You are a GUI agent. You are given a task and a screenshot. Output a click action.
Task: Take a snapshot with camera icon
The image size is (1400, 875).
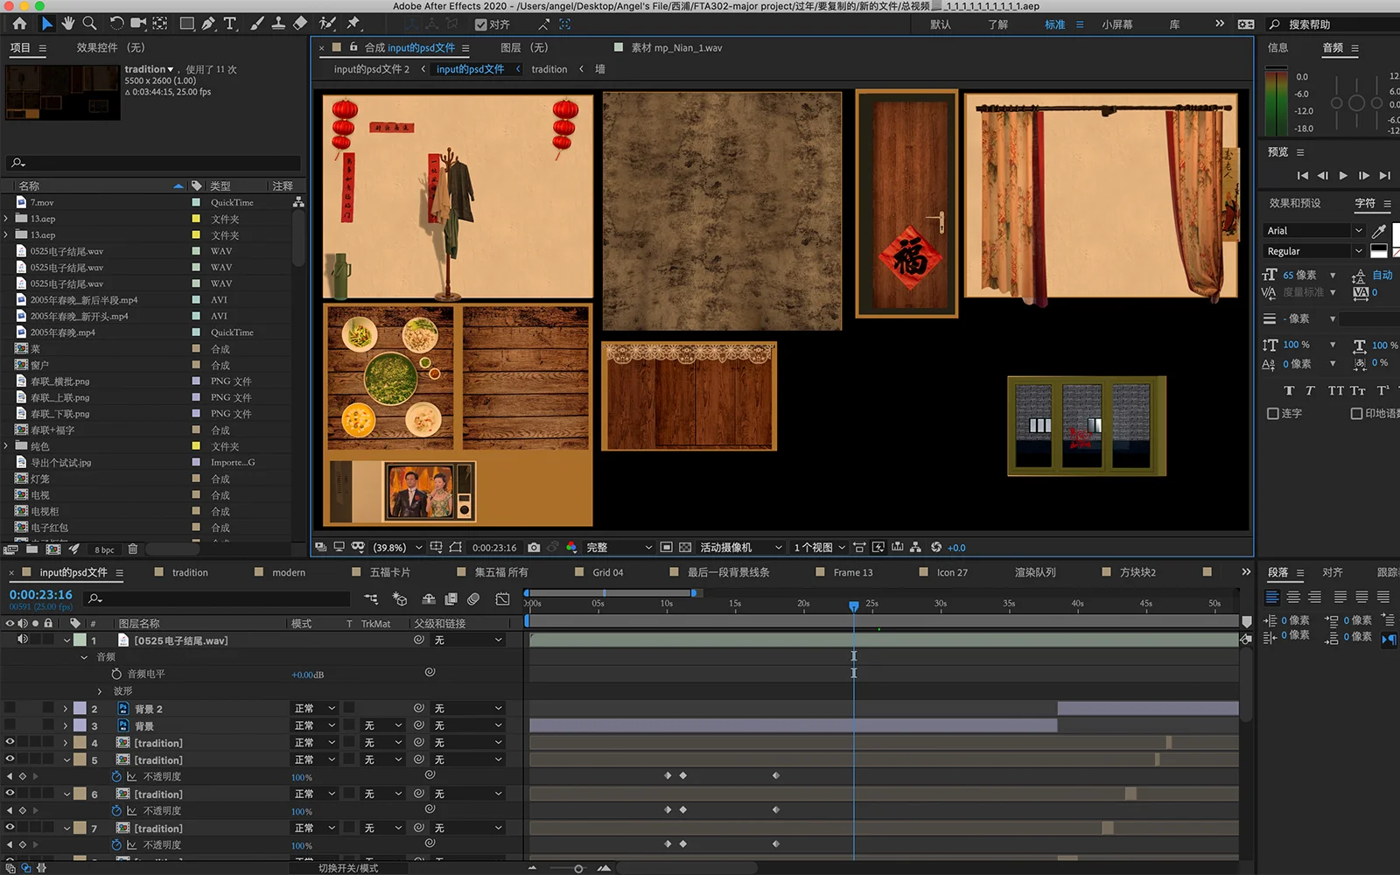(534, 547)
